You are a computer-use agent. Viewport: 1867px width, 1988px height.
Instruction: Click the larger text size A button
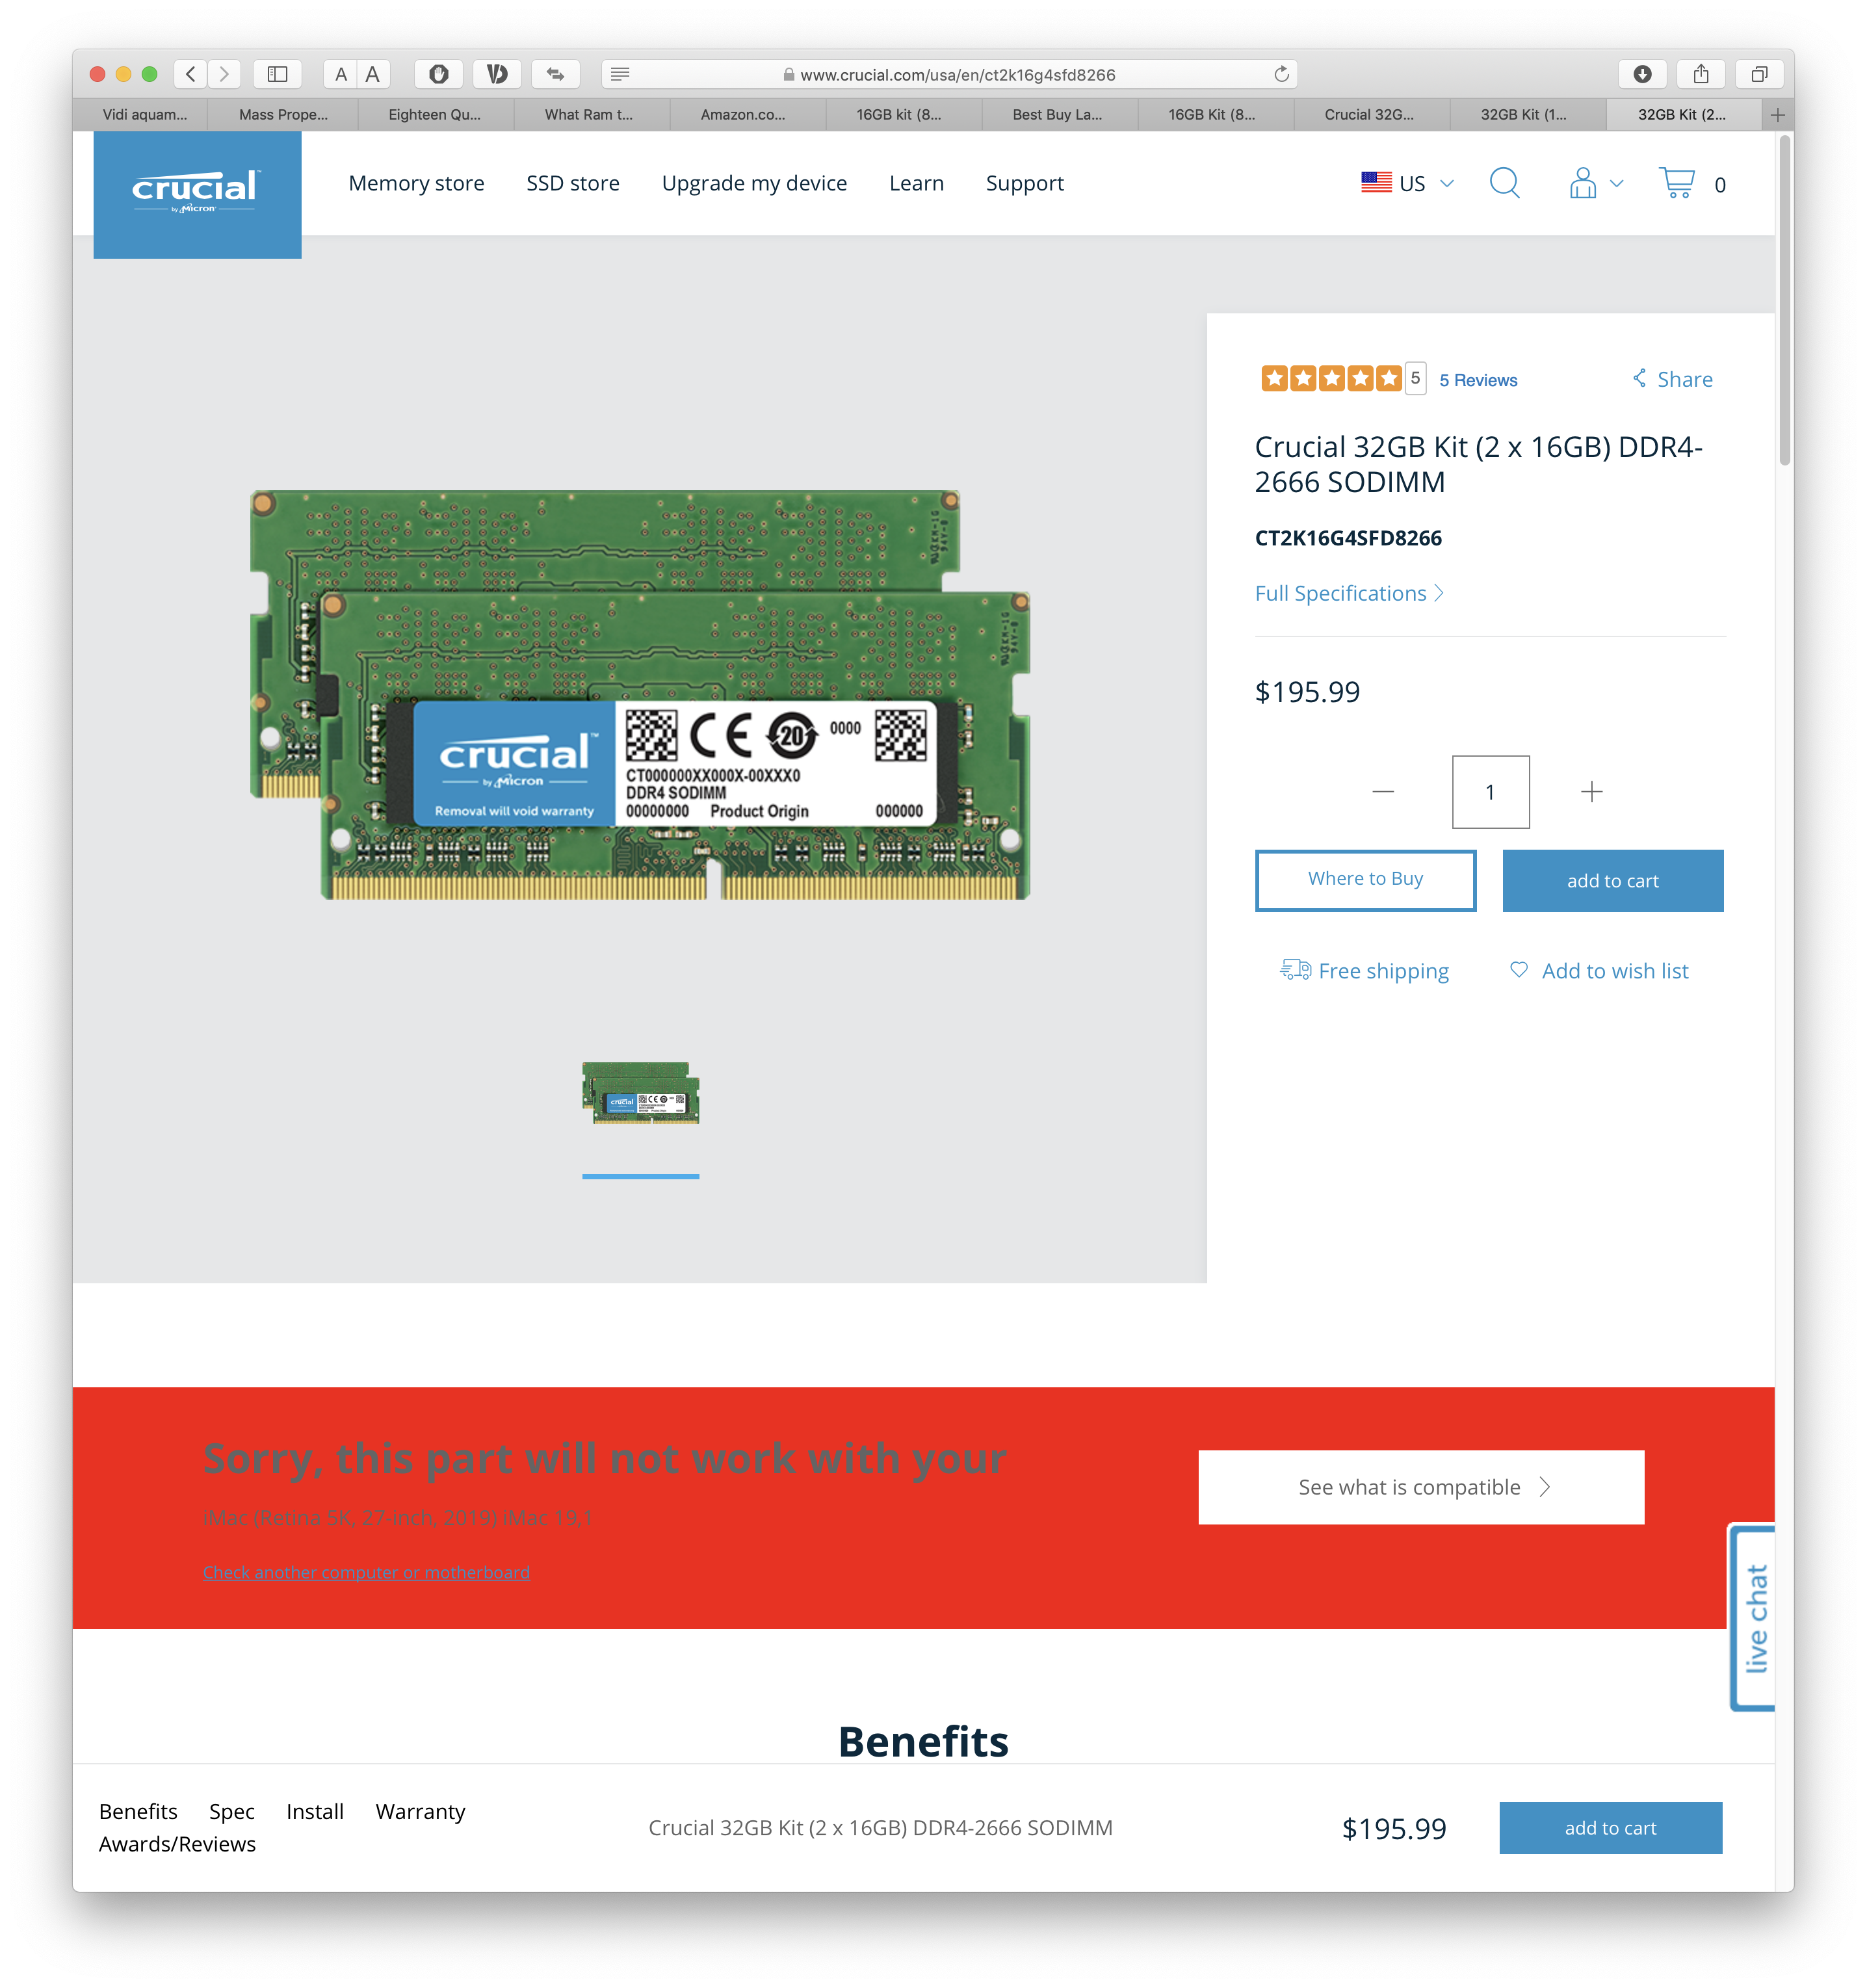point(373,74)
